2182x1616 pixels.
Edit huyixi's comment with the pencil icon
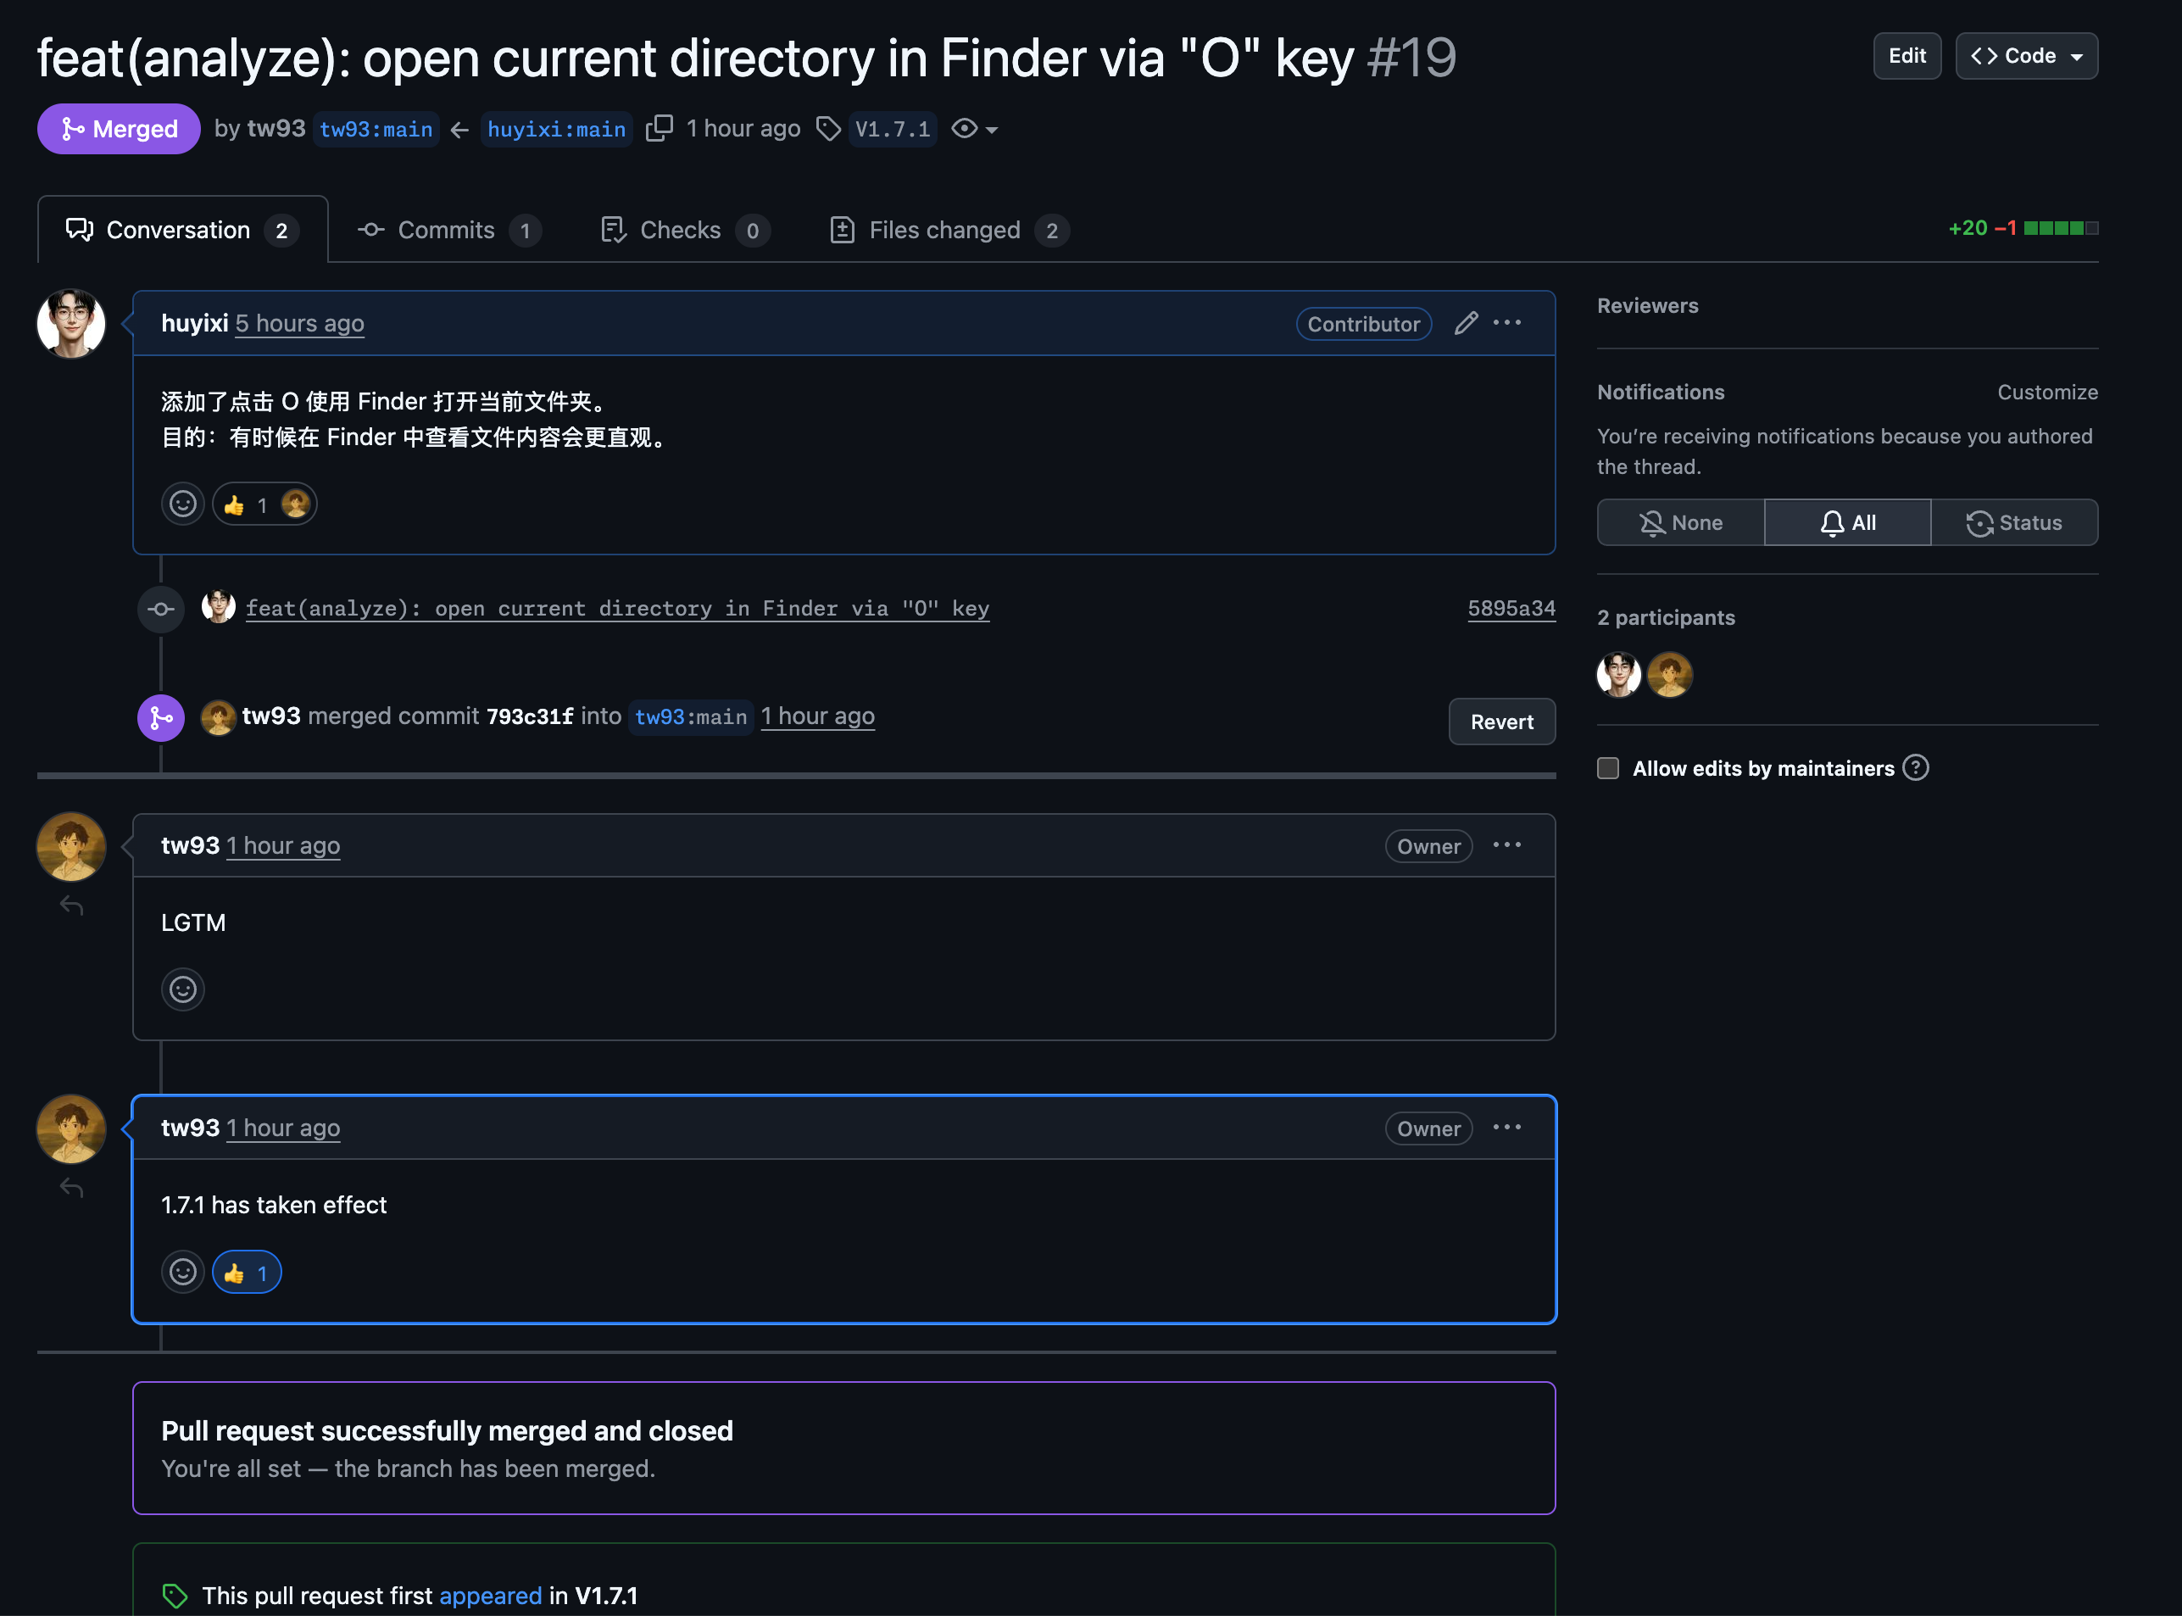coord(1465,323)
